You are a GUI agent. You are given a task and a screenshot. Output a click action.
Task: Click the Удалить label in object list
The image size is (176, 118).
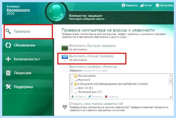click(x=114, y=97)
